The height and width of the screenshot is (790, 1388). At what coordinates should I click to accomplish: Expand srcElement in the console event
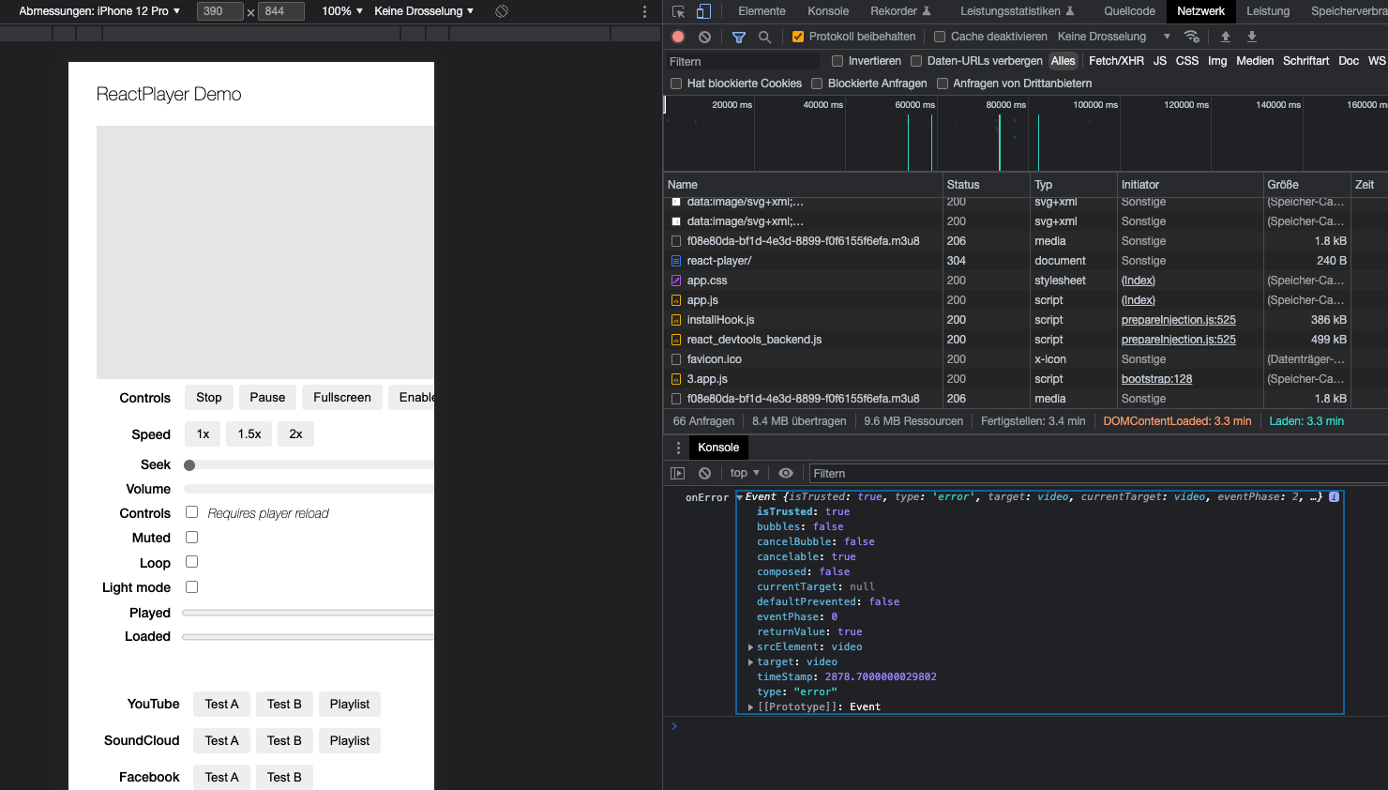click(x=750, y=646)
